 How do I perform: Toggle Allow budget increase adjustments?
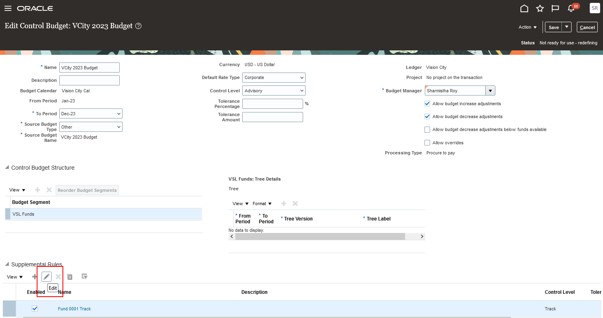(427, 104)
